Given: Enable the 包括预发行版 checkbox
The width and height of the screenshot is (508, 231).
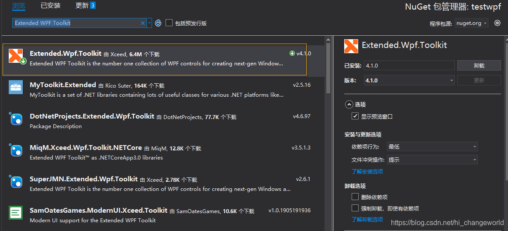Looking at the screenshot, I should (169, 23).
